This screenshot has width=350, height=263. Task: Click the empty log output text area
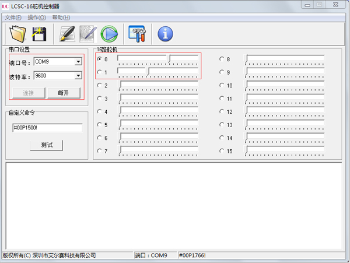[x=174, y=206]
